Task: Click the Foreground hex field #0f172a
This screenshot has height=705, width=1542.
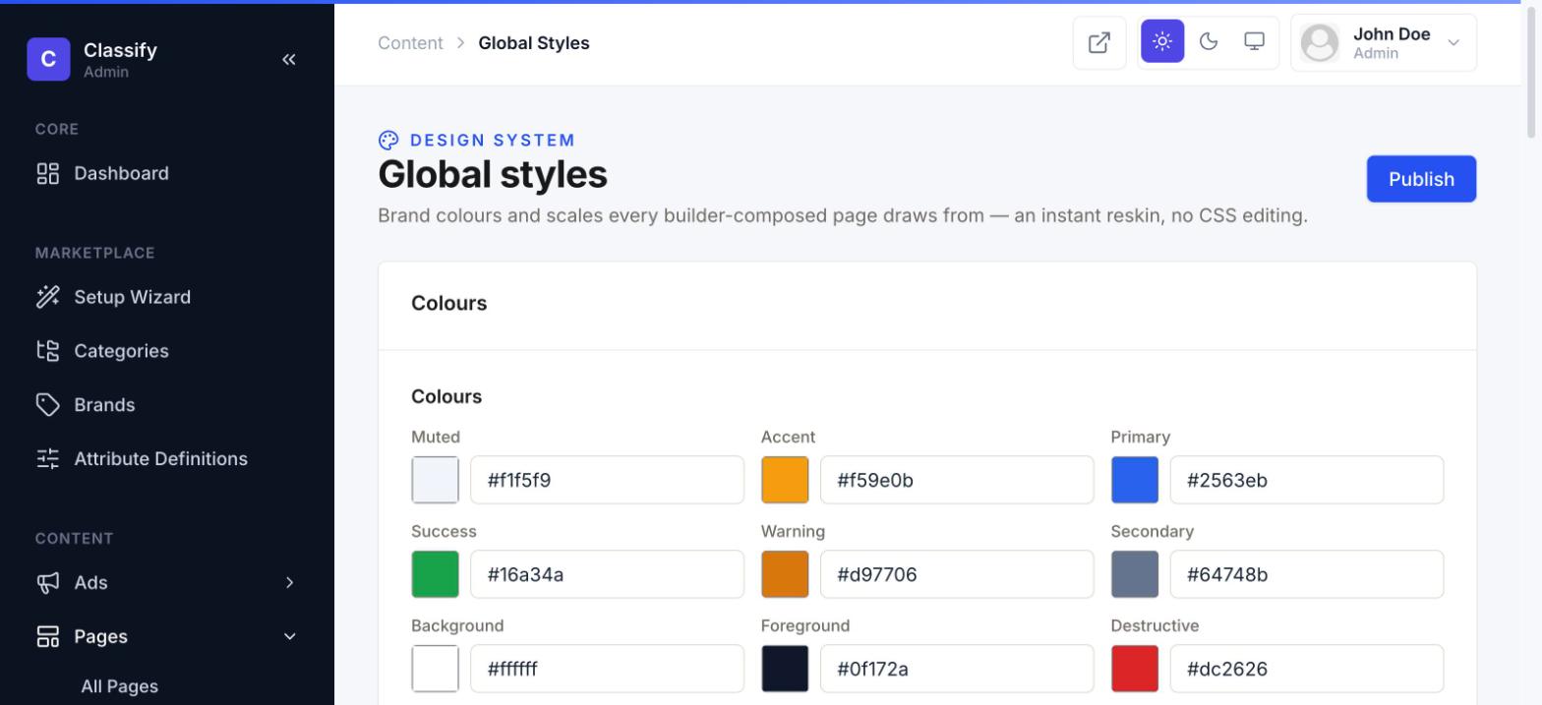Action: (x=957, y=669)
